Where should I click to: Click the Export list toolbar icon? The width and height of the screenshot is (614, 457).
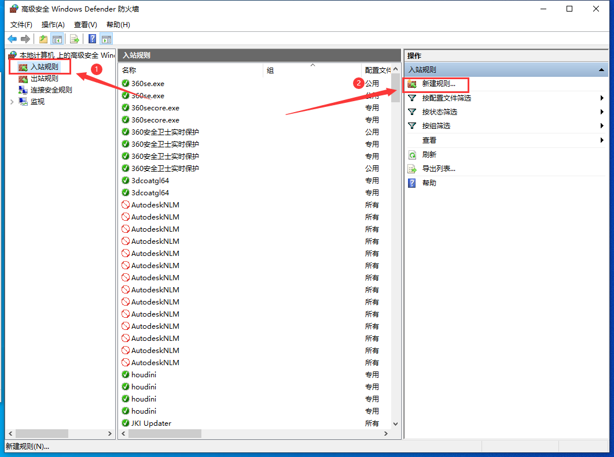point(75,39)
